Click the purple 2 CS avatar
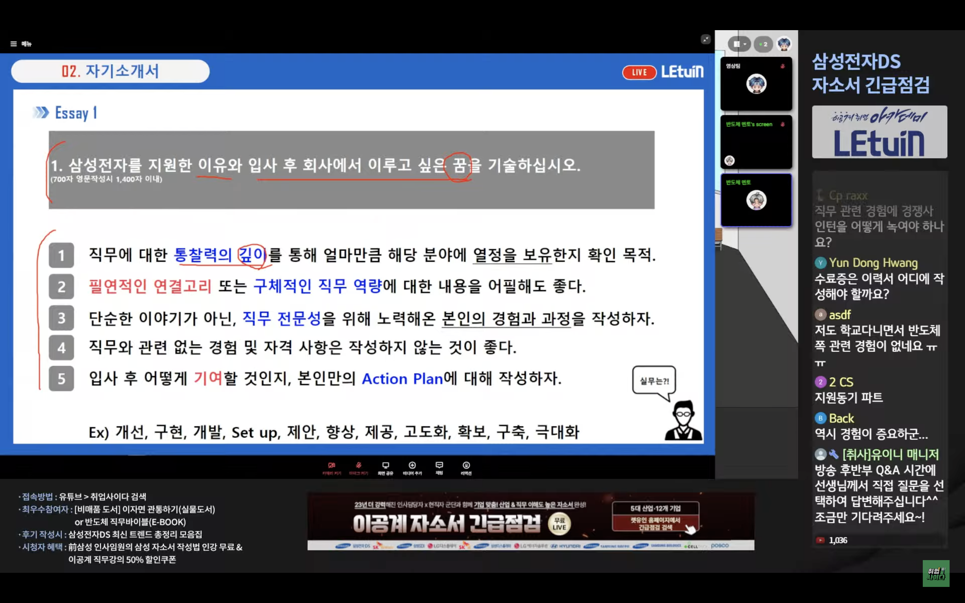Image resolution: width=965 pixels, height=603 pixels. (820, 382)
